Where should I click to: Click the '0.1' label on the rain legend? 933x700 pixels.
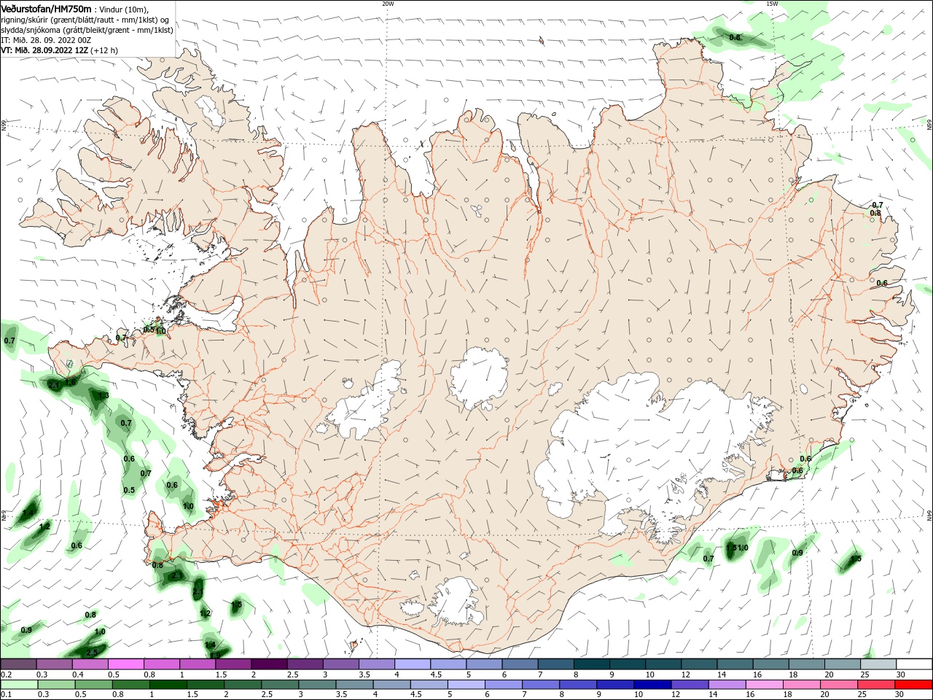tap(7, 693)
